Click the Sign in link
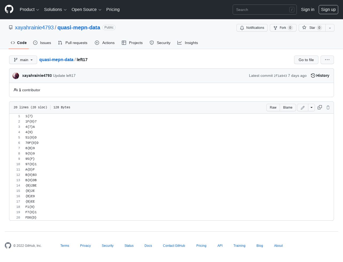Screen dimensions: 343x262 click(x=308, y=10)
